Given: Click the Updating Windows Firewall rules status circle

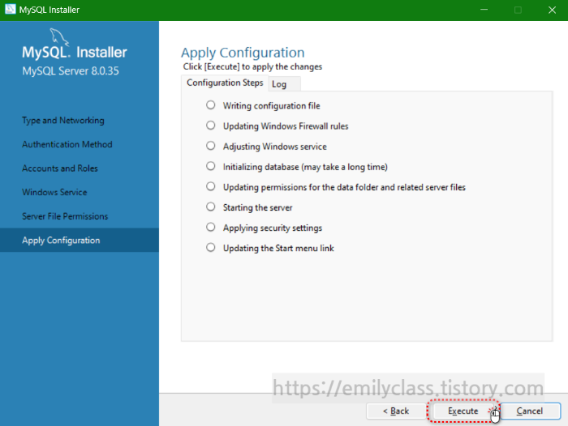Looking at the screenshot, I should pos(210,125).
